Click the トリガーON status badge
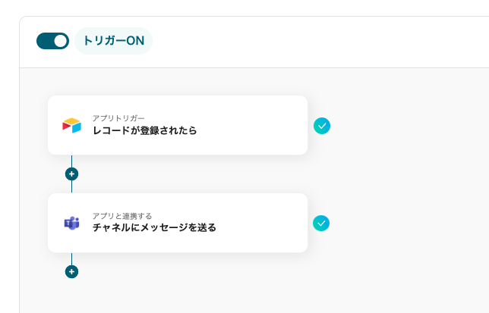This screenshot has width=489, height=313. [x=114, y=41]
